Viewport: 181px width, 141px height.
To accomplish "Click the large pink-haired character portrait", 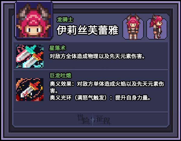I will tap(33, 20).
